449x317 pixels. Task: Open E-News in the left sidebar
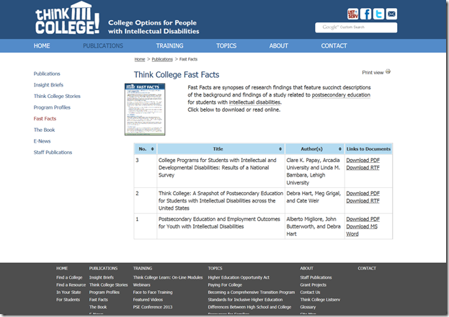[42, 141]
